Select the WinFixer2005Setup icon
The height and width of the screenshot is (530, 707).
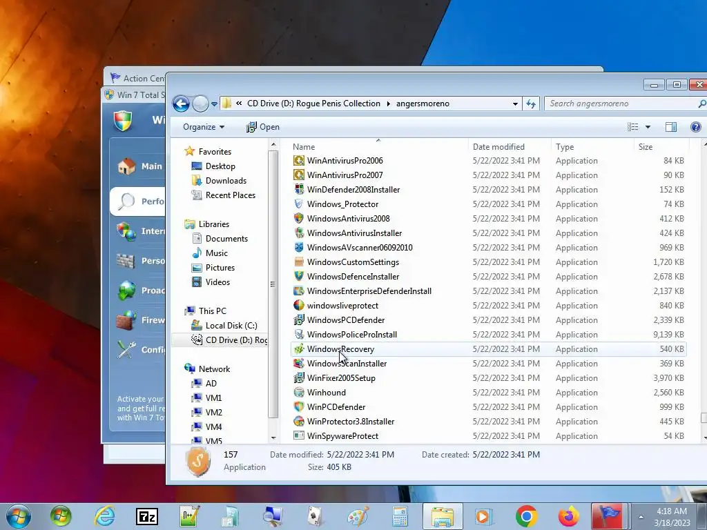tap(298, 377)
